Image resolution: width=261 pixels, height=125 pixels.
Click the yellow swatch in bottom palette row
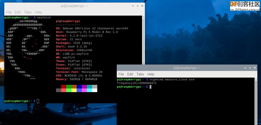[x=74, y=90]
